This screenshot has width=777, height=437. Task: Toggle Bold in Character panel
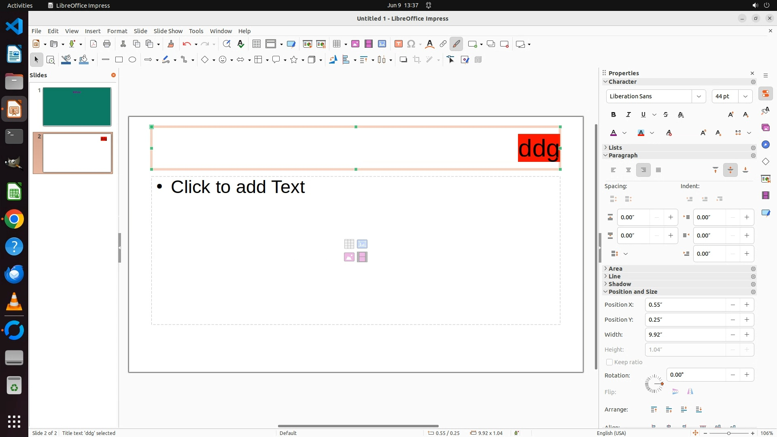[614, 115]
